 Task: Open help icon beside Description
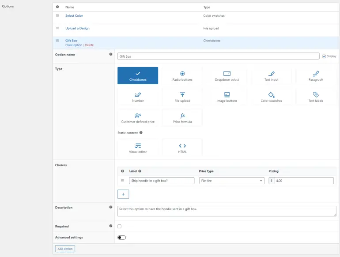(111, 207)
